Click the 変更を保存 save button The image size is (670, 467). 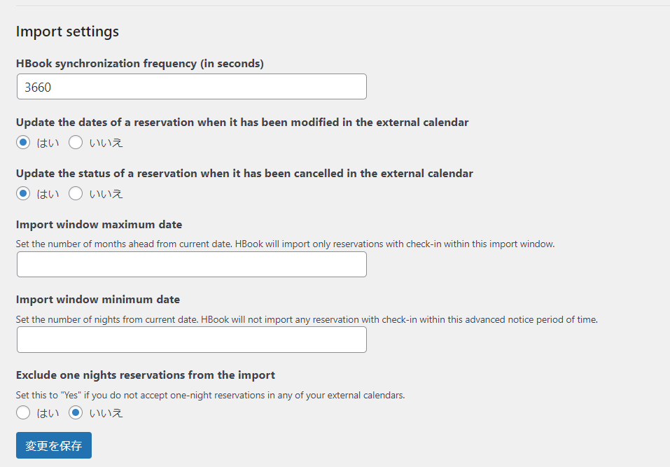click(x=54, y=445)
